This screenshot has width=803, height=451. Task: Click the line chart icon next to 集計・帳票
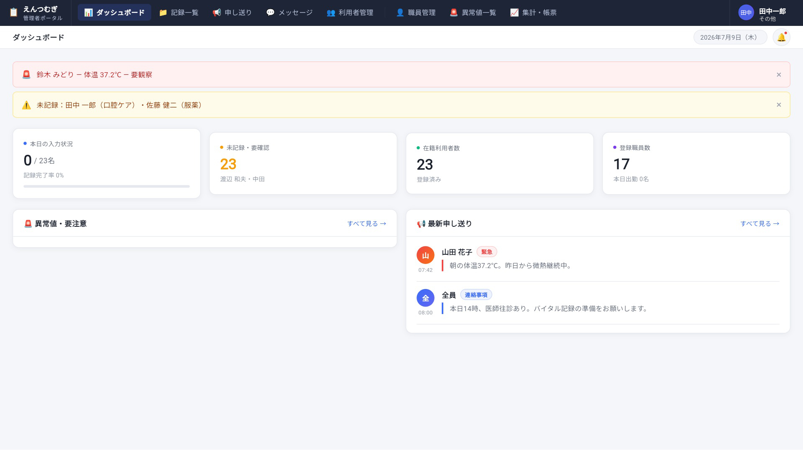(x=514, y=13)
